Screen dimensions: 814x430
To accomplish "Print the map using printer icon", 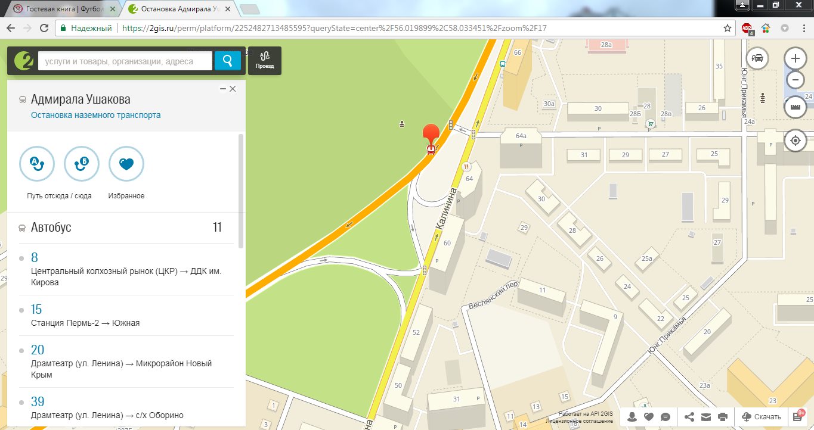I will point(723,417).
